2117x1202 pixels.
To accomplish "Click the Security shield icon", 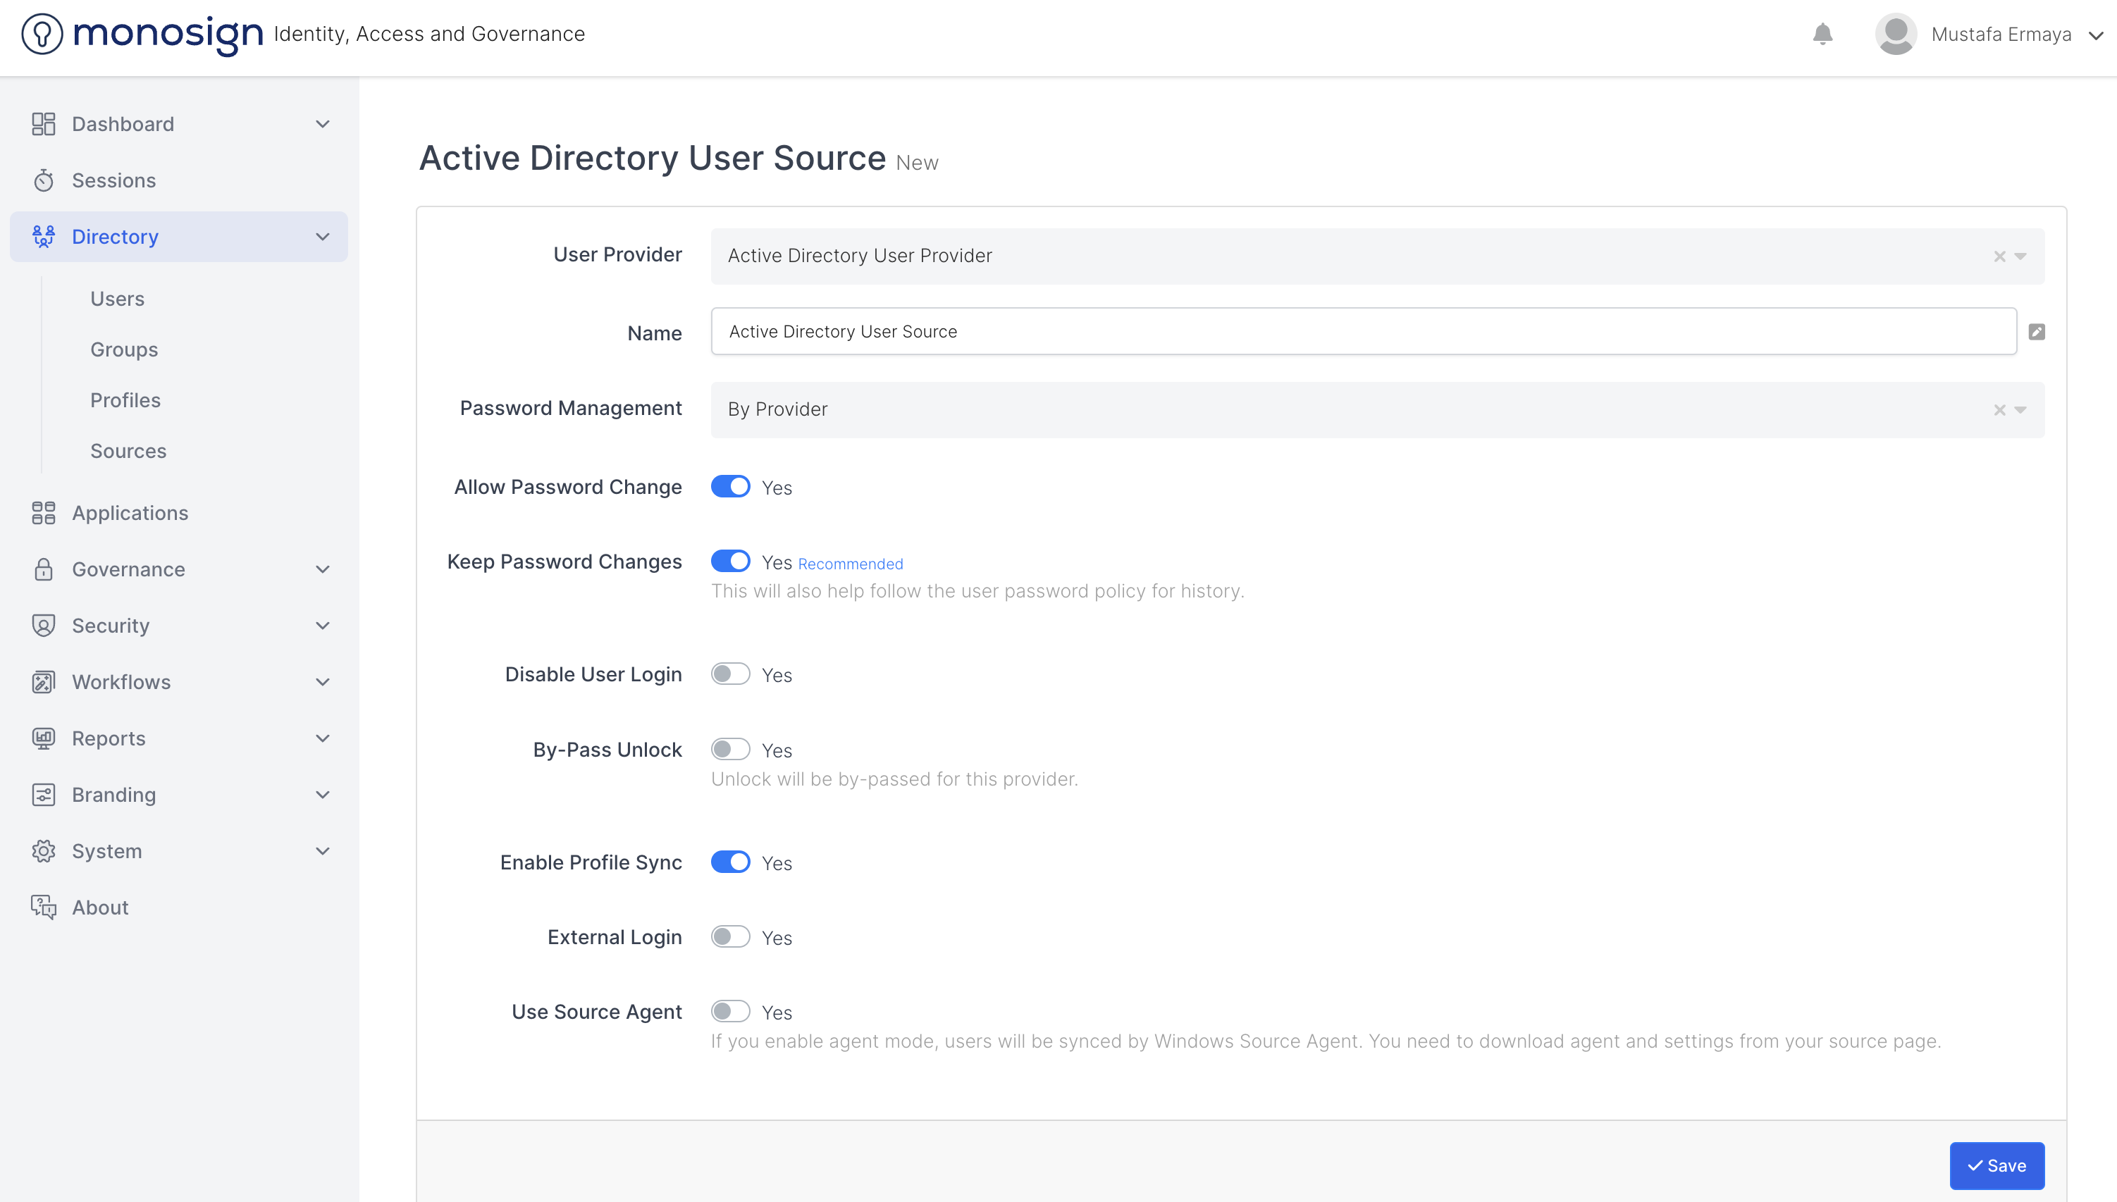I will click(x=44, y=625).
